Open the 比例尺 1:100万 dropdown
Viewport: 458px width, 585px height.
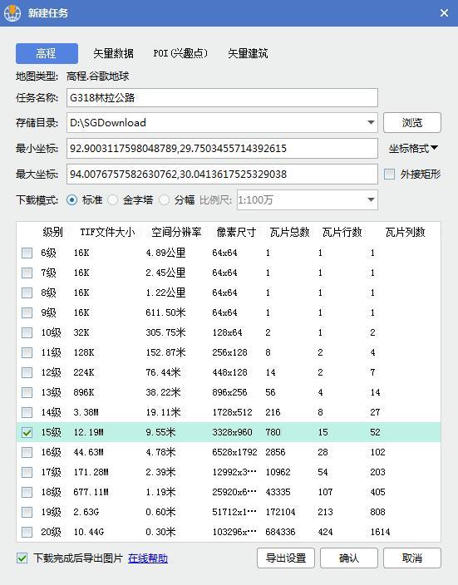tap(308, 200)
